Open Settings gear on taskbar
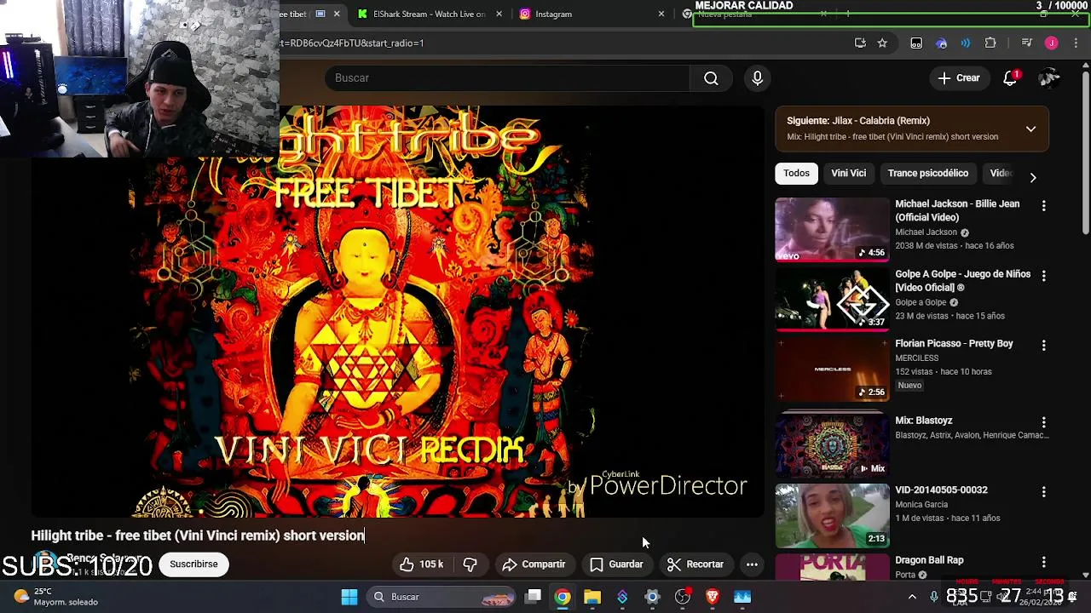This screenshot has width=1091, height=613. (x=652, y=597)
